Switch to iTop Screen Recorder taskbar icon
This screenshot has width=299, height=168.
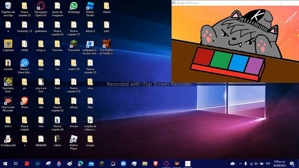click(177, 164)
